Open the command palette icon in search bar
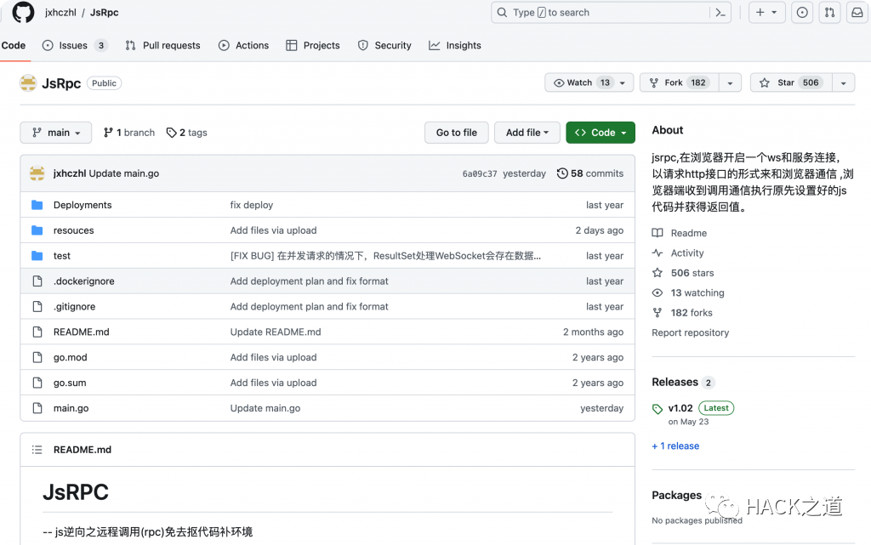The height and width of the screenshot is (545, 871). 720,12
